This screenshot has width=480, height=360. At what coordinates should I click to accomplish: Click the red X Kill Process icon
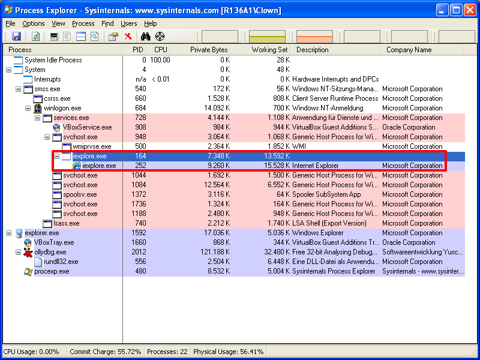click(x=128, y=37)
